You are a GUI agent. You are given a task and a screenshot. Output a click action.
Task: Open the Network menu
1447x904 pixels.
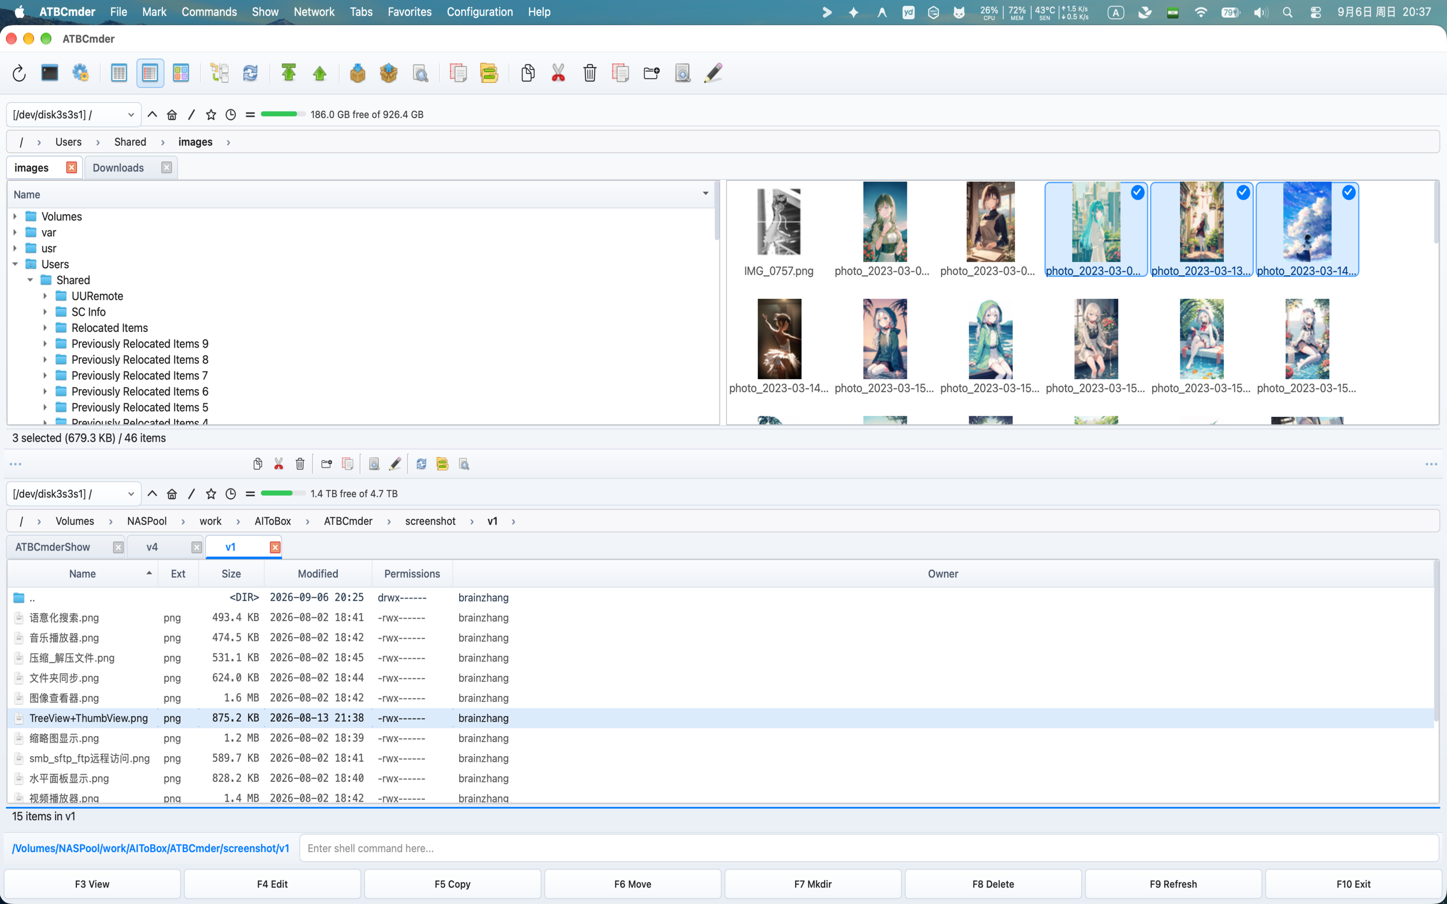tap(314, 12)
